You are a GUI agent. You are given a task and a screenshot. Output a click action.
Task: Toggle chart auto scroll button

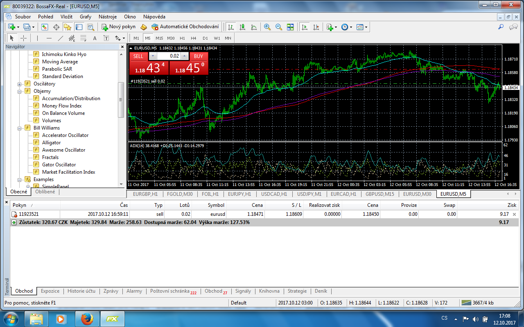click(304, 27)
